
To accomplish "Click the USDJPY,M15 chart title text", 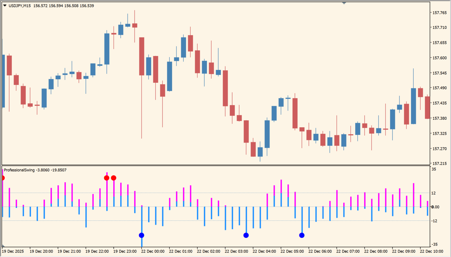I will pos(20,6).
